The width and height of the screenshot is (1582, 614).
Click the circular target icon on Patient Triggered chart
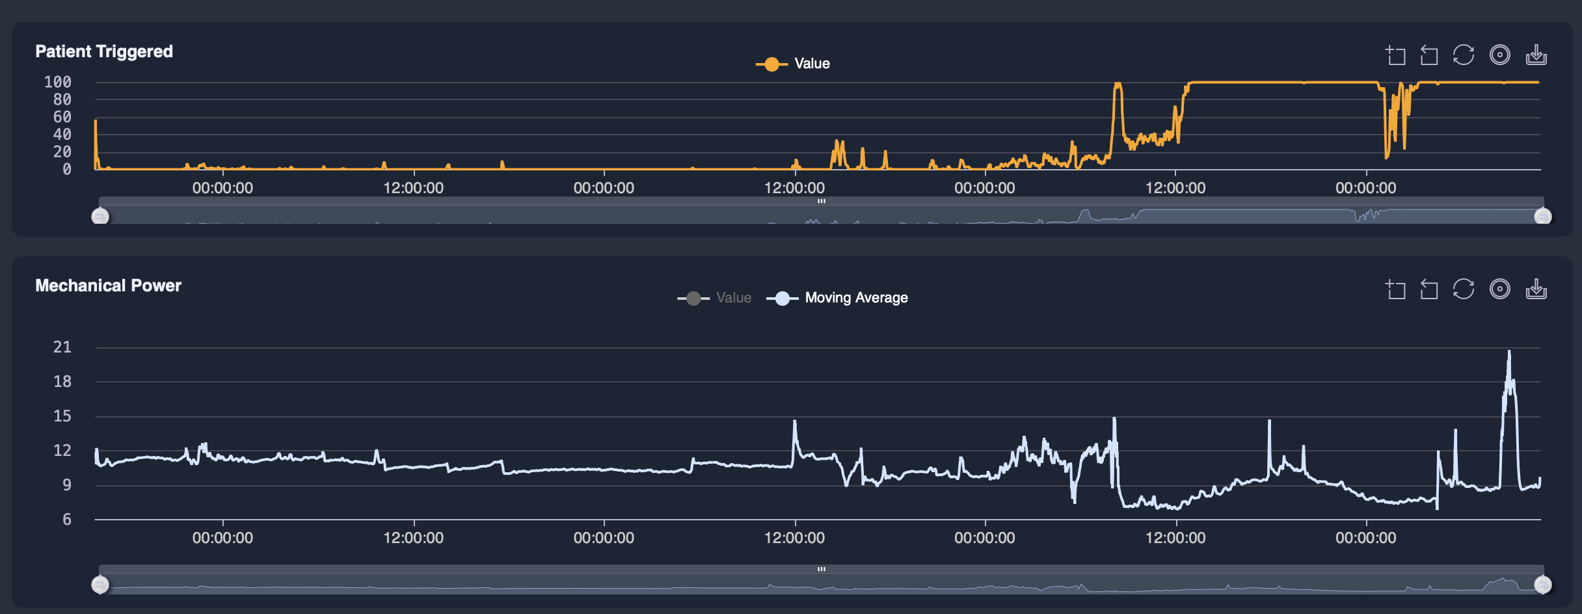(x=1501, y=56)
